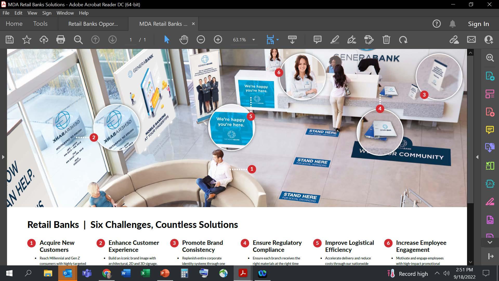Click the Delete trash icon
Viewport: 499px width, 281px height.
[386, 40]
